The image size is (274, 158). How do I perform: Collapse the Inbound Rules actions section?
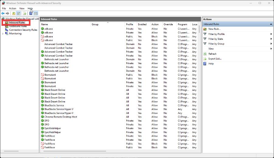pos(271,24)
